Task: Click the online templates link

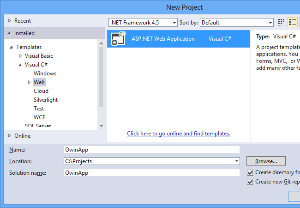Action: click(x=179, y=134)
